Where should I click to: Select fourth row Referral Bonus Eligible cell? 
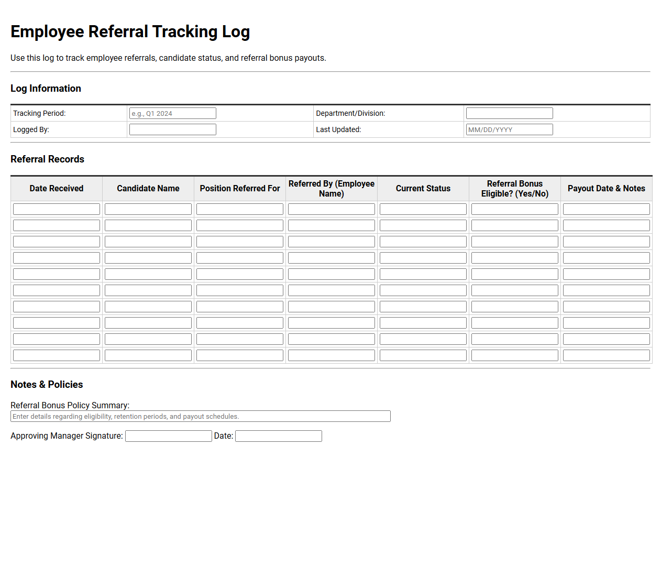tap(515, 258)
